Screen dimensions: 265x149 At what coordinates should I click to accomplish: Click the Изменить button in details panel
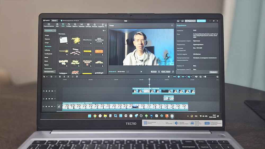click(x=213, y=72)
